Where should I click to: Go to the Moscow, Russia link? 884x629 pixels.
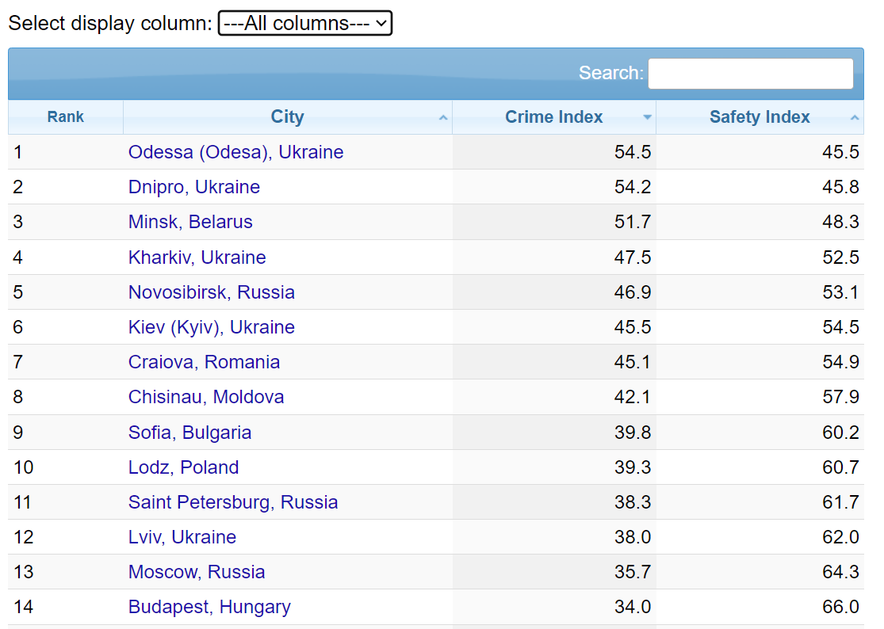pyautogui.click(x=197, y=572)
